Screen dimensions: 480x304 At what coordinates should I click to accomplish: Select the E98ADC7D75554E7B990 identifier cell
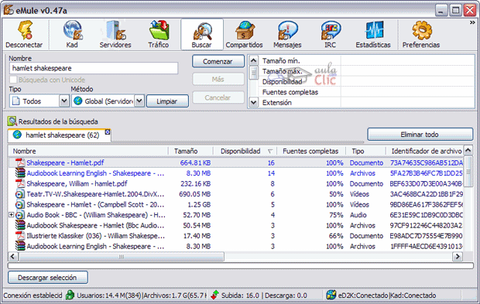(x=426, y=236)
